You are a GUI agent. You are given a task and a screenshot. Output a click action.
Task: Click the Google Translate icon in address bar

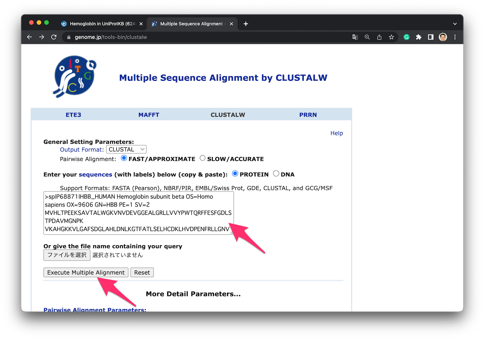355,37
